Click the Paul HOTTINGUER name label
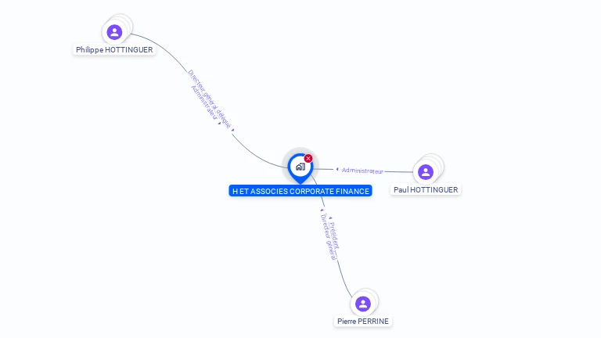The image size is (601, 338). (426, 189)
